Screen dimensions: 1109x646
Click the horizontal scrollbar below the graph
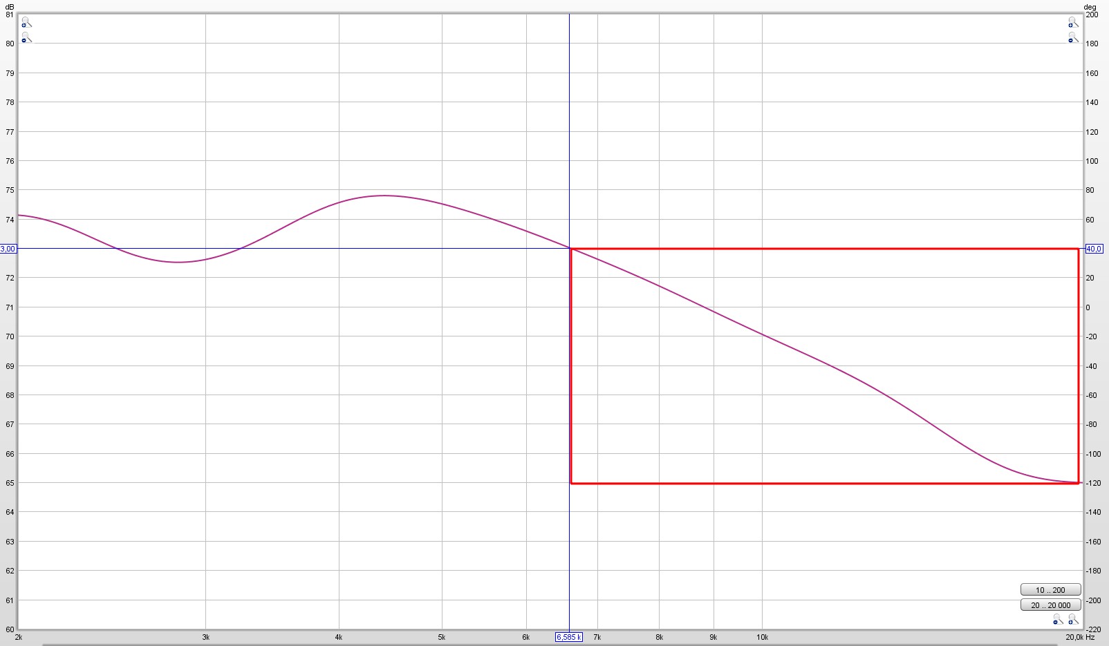553,644
